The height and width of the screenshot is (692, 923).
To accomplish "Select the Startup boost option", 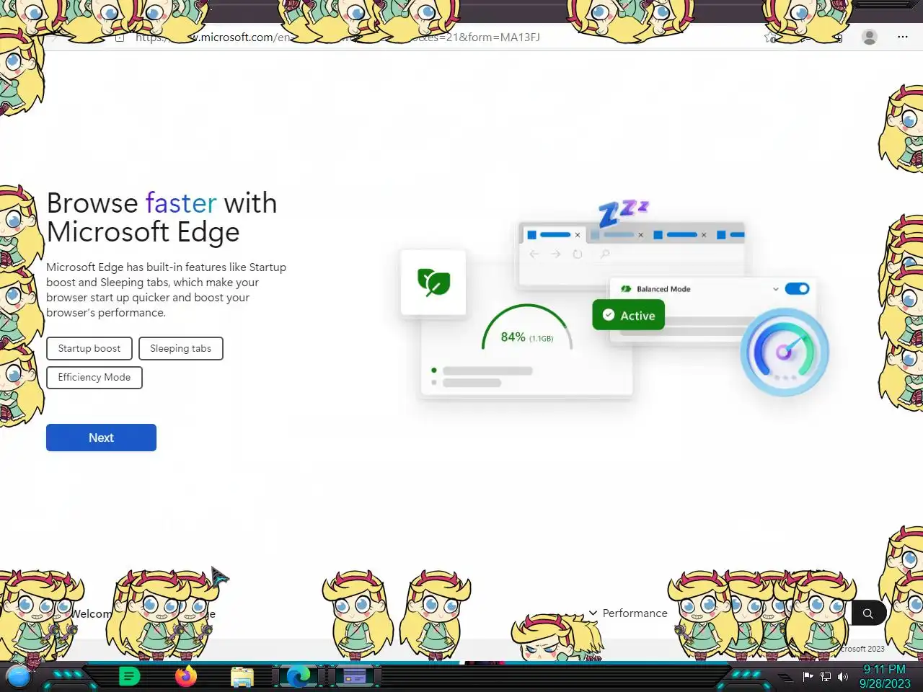I will click(89, 348).
